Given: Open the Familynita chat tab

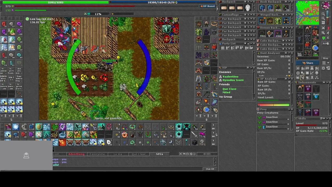Looking at the screenshot, I should [97, 154].
